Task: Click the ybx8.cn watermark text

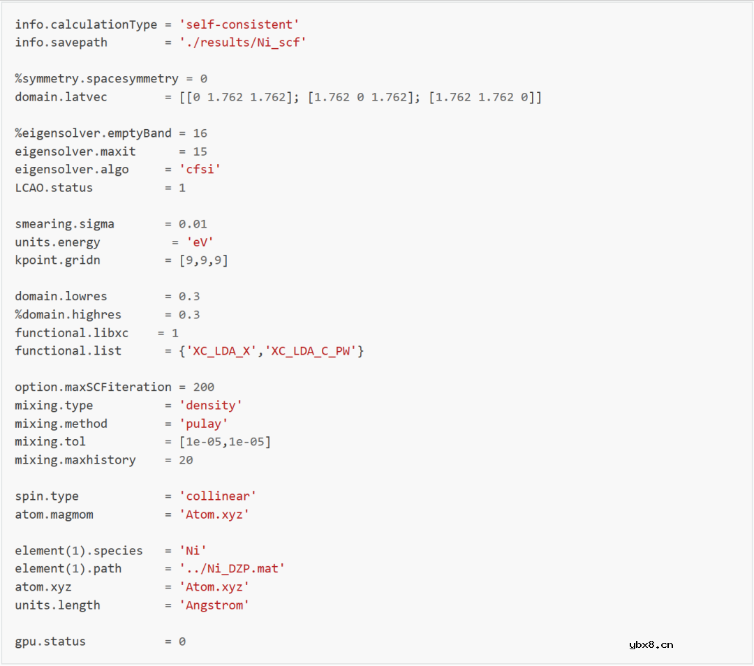Action: click(651, 645)
